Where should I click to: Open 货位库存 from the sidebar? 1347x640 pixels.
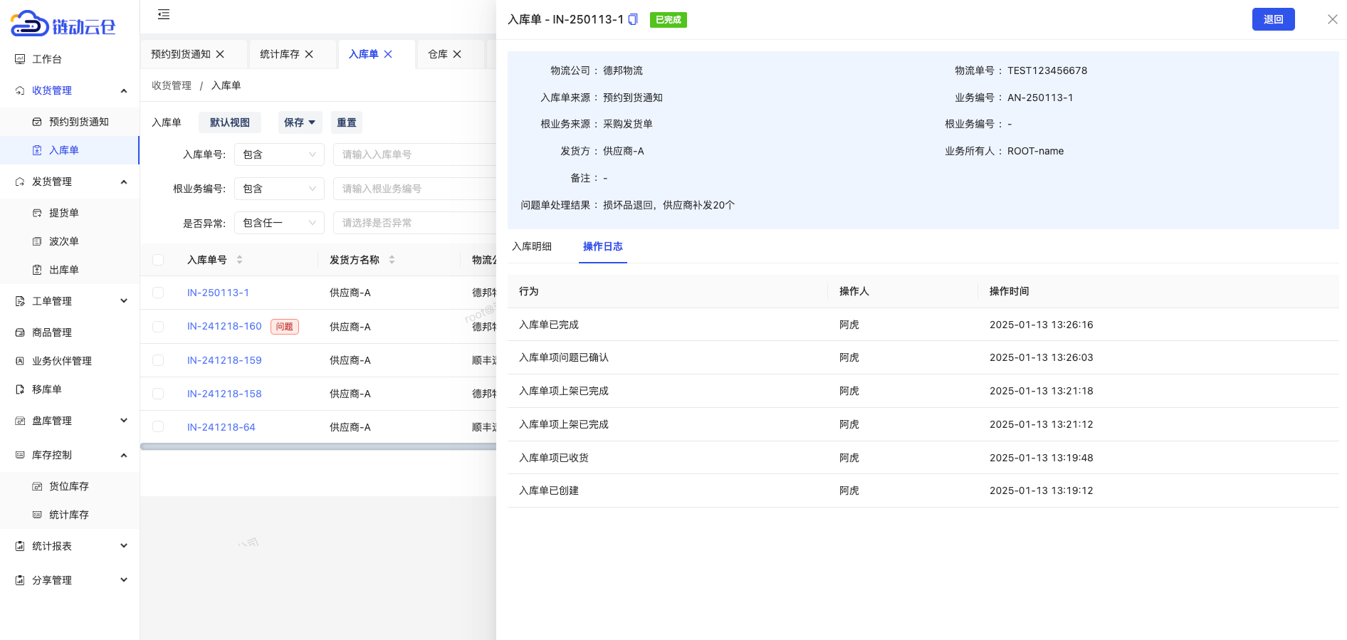68,486
